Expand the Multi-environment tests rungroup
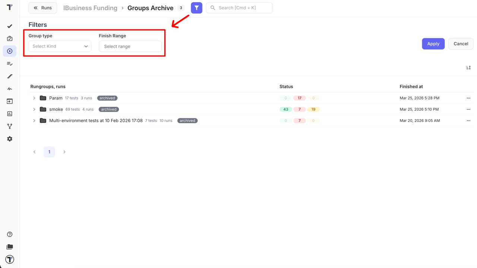The width and height of the screenshot is (477, 268). 34,121
